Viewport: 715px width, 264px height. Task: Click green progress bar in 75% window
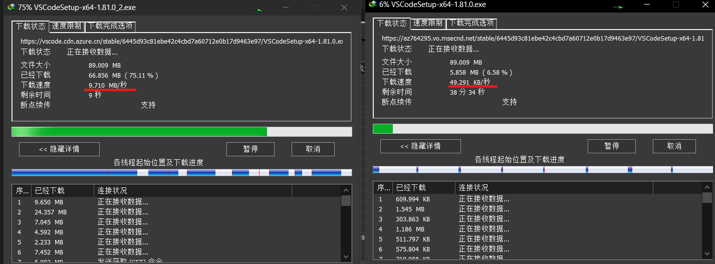click(182, 132)
